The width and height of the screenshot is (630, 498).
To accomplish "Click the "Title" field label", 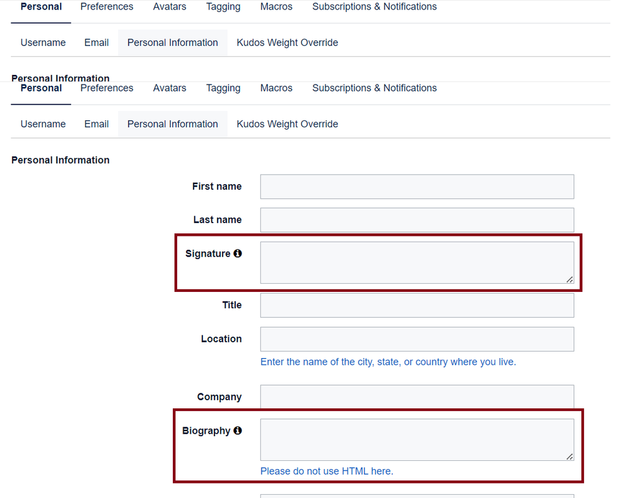I will (232, 305).
